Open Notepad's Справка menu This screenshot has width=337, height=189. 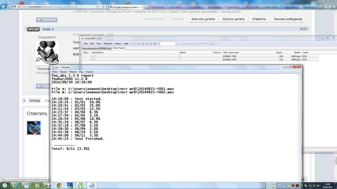click(x=89, y=72)
